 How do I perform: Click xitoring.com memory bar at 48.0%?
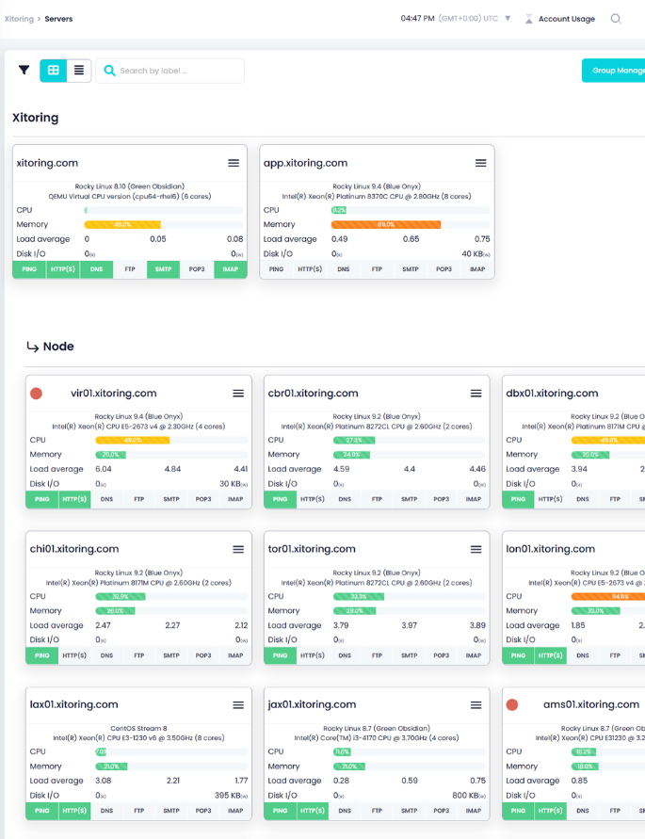(122, 225)
